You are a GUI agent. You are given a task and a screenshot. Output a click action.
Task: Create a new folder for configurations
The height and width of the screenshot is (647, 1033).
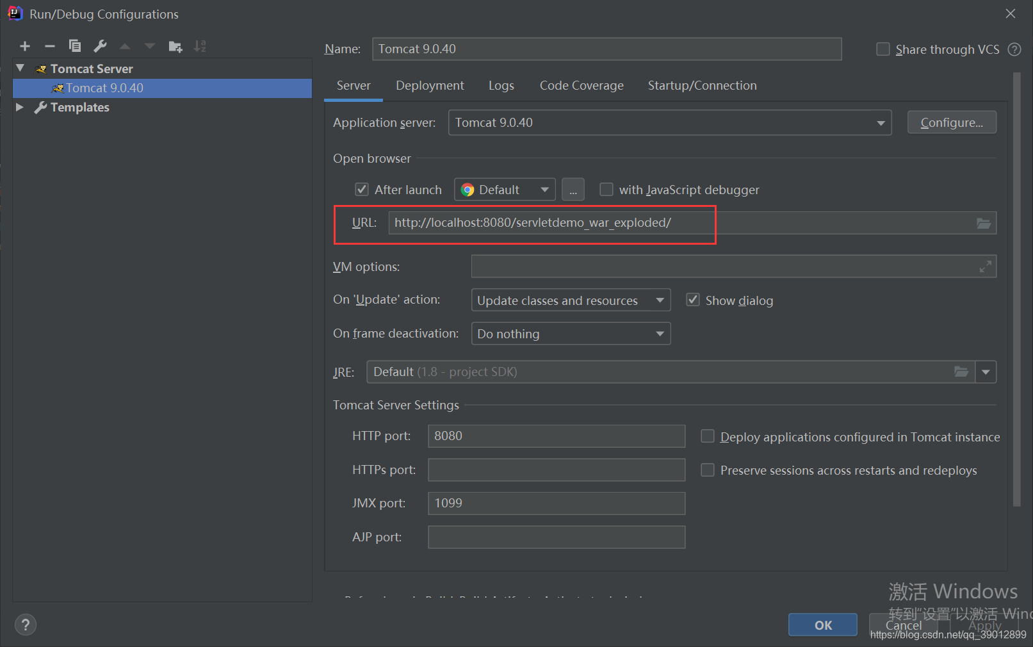175,46
